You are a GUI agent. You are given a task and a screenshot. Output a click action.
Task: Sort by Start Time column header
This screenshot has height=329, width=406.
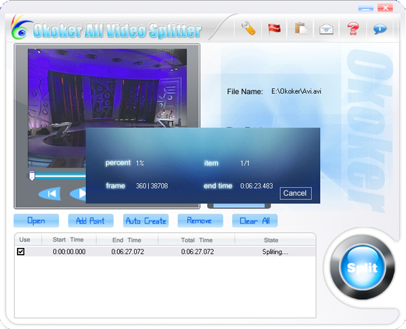68,240
